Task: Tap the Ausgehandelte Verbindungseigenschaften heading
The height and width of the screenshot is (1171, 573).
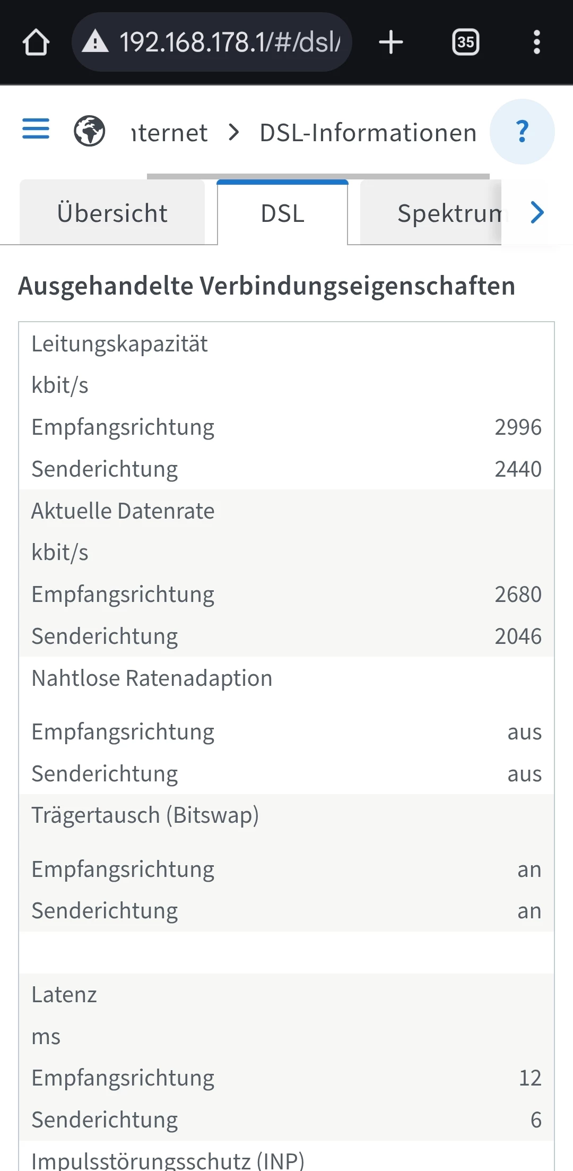Action: (x=267, y=286)
